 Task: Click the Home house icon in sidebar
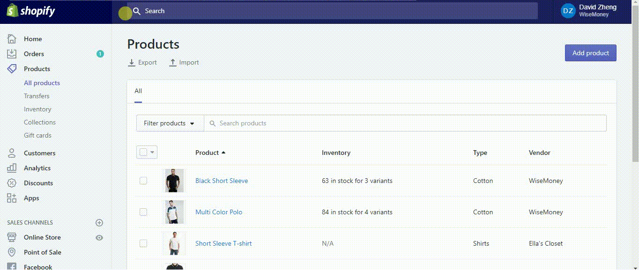click(12, 39)
